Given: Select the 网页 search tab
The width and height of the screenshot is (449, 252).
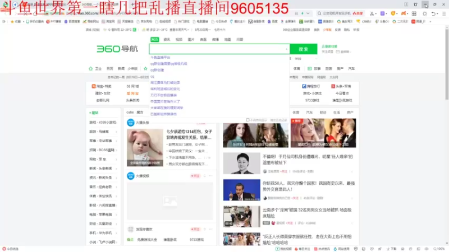Looking at the screenshot, I should point(155,39).
